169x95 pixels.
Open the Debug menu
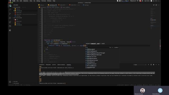click(x=38, y=1)
